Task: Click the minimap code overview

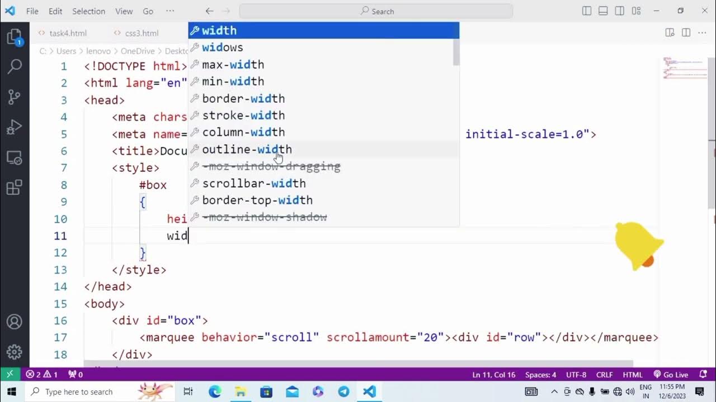Action: click(685, 68)
